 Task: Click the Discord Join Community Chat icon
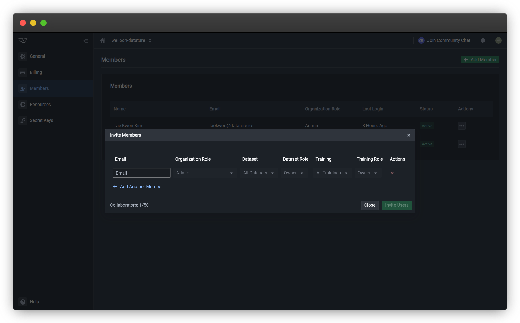[421, 40]
